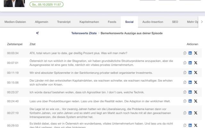The image size is (205, 128).
Task: Copy the 00:15:06 quote to clipboard
Action: pos(185,82)
